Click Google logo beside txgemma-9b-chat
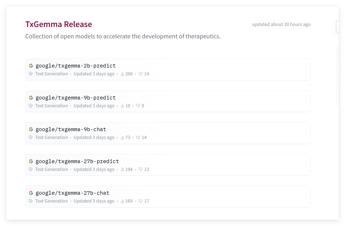The height and width of the screenshot is (226, 345). pyautogui.click(x=31, y=129)
